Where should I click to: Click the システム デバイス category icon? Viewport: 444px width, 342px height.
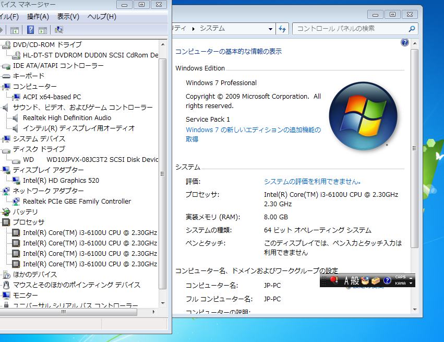(6, 139)
